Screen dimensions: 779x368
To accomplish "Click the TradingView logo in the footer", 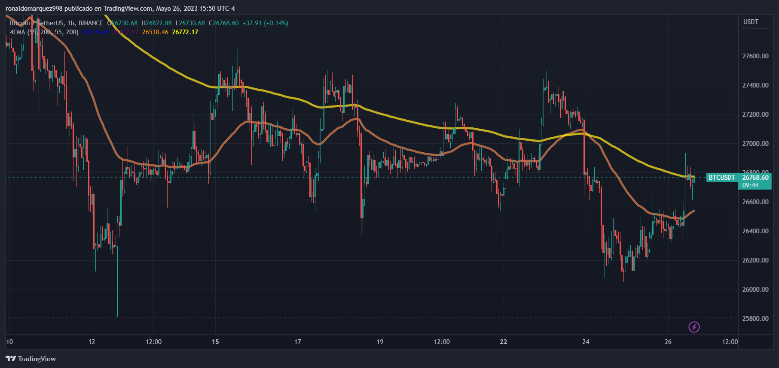I will (x=31, y=359).
